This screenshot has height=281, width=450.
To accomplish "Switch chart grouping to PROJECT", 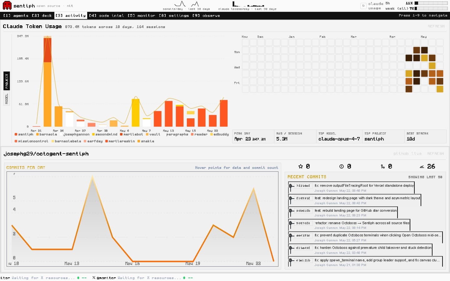I will point(7,81).
